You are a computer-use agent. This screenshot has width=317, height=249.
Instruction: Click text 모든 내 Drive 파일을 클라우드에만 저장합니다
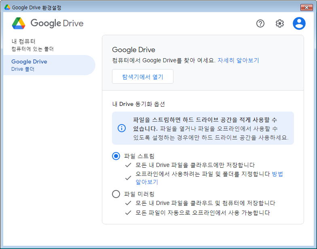[195, 165]
